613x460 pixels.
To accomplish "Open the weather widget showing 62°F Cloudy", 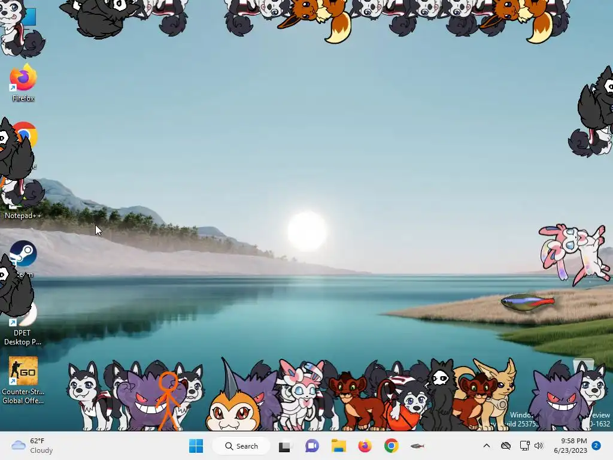I will click(x=32, y=446).
